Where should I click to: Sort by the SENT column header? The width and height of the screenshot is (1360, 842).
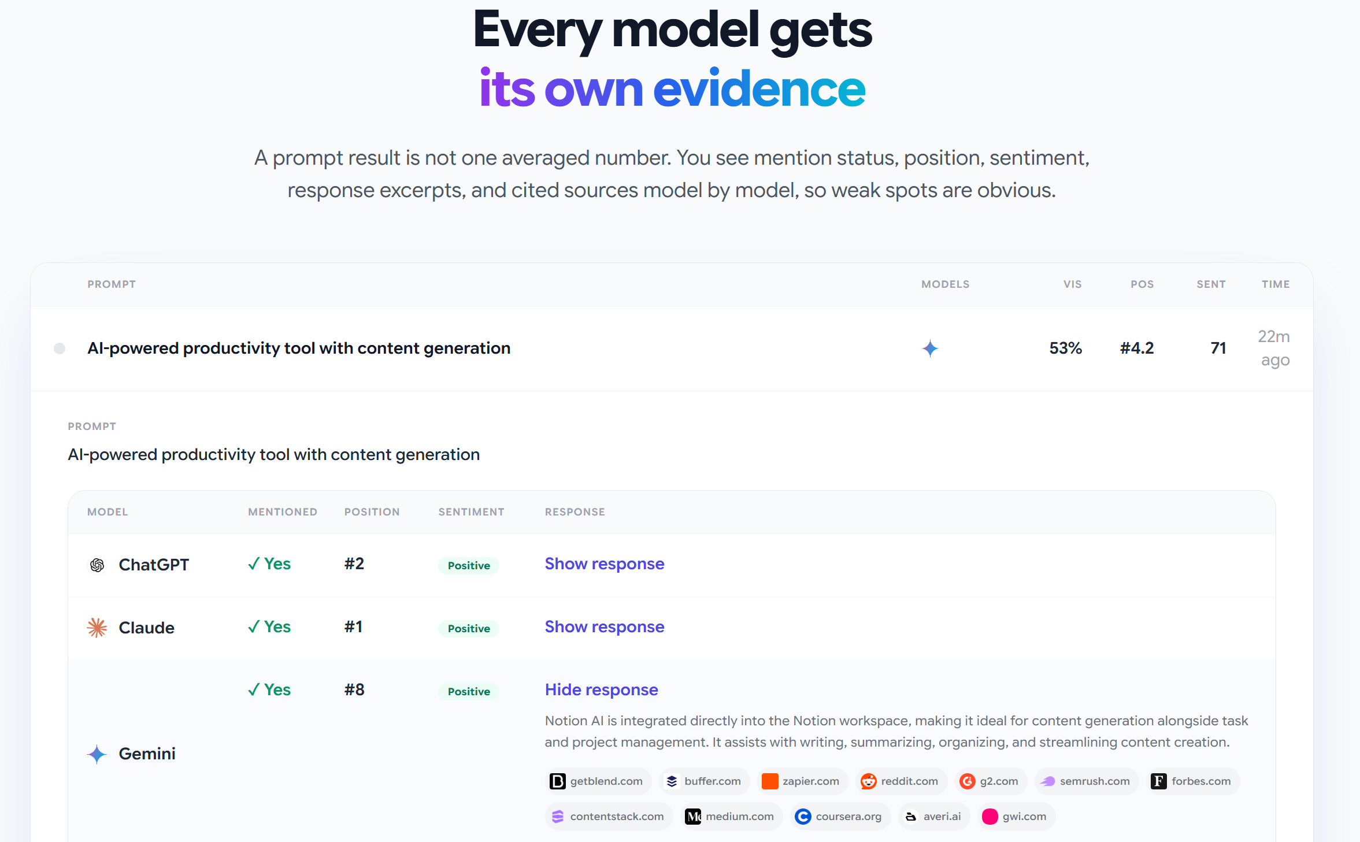(x=1211, y=284)
